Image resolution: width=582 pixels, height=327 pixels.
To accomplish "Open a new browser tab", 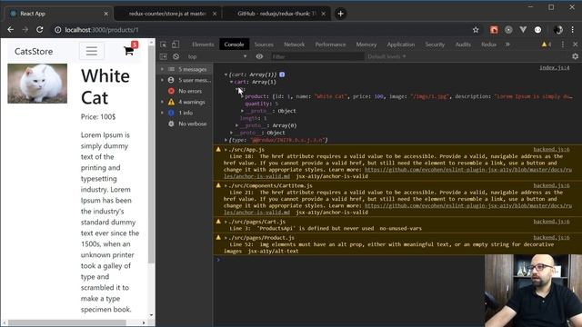I will [340, 14].
